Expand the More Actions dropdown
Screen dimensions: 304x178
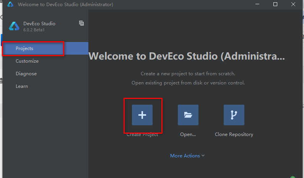coord(187,155)
